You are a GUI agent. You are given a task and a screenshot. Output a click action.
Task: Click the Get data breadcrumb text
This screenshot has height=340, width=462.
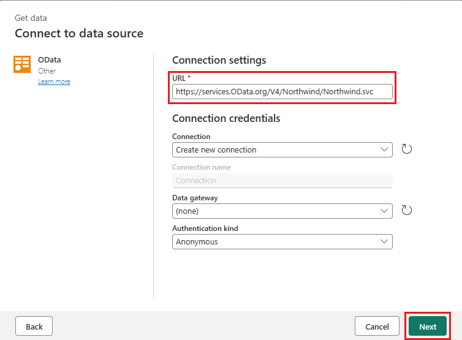pos(31,18)
